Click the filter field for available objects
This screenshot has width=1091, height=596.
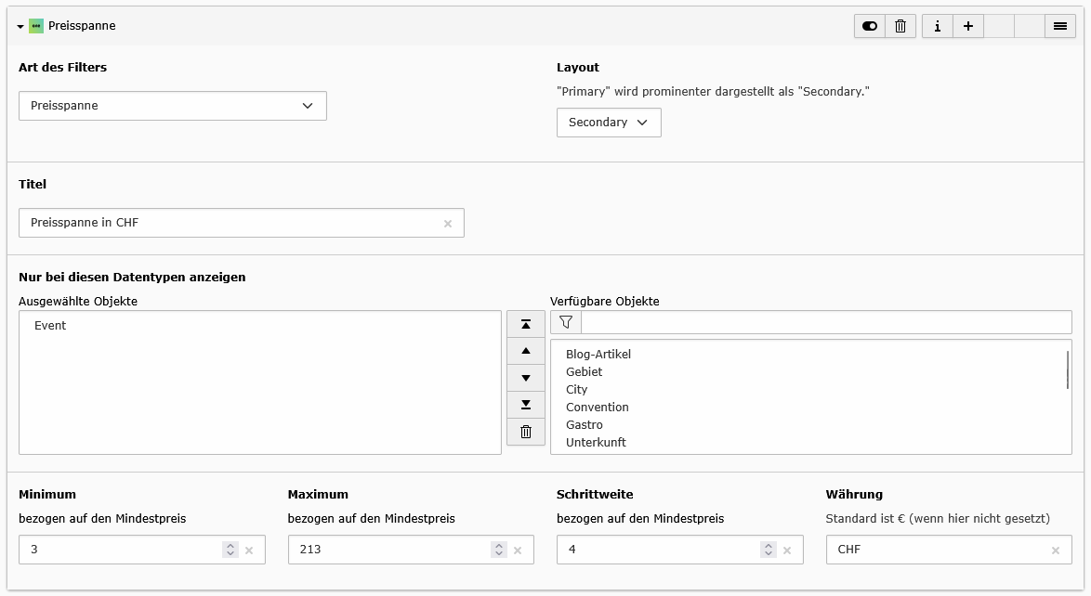[x=825, y=322]
